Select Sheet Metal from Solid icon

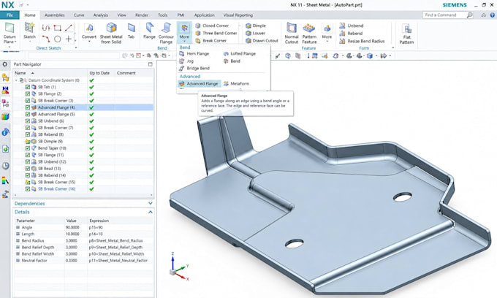(x=111, y=34)
